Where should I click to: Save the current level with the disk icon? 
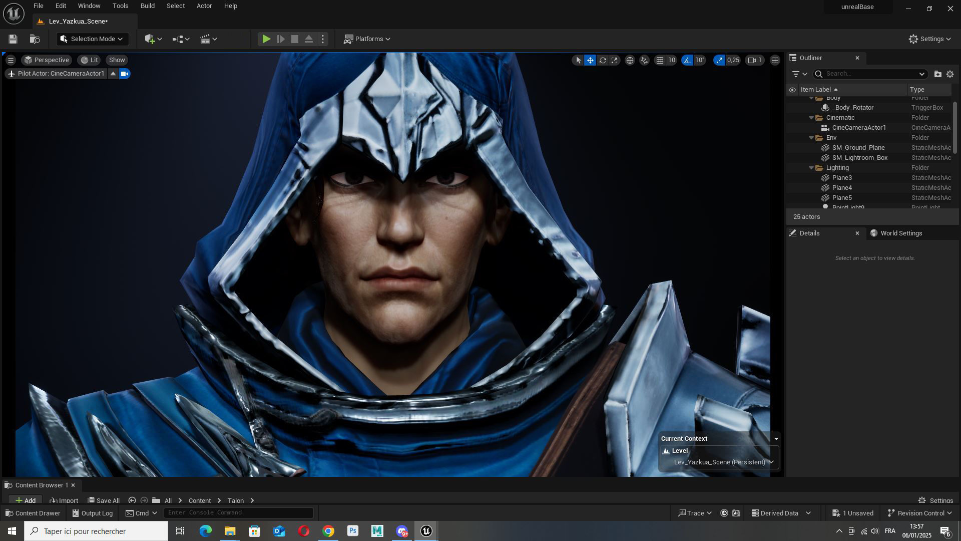pyautogui.click(x=13, y=39)
